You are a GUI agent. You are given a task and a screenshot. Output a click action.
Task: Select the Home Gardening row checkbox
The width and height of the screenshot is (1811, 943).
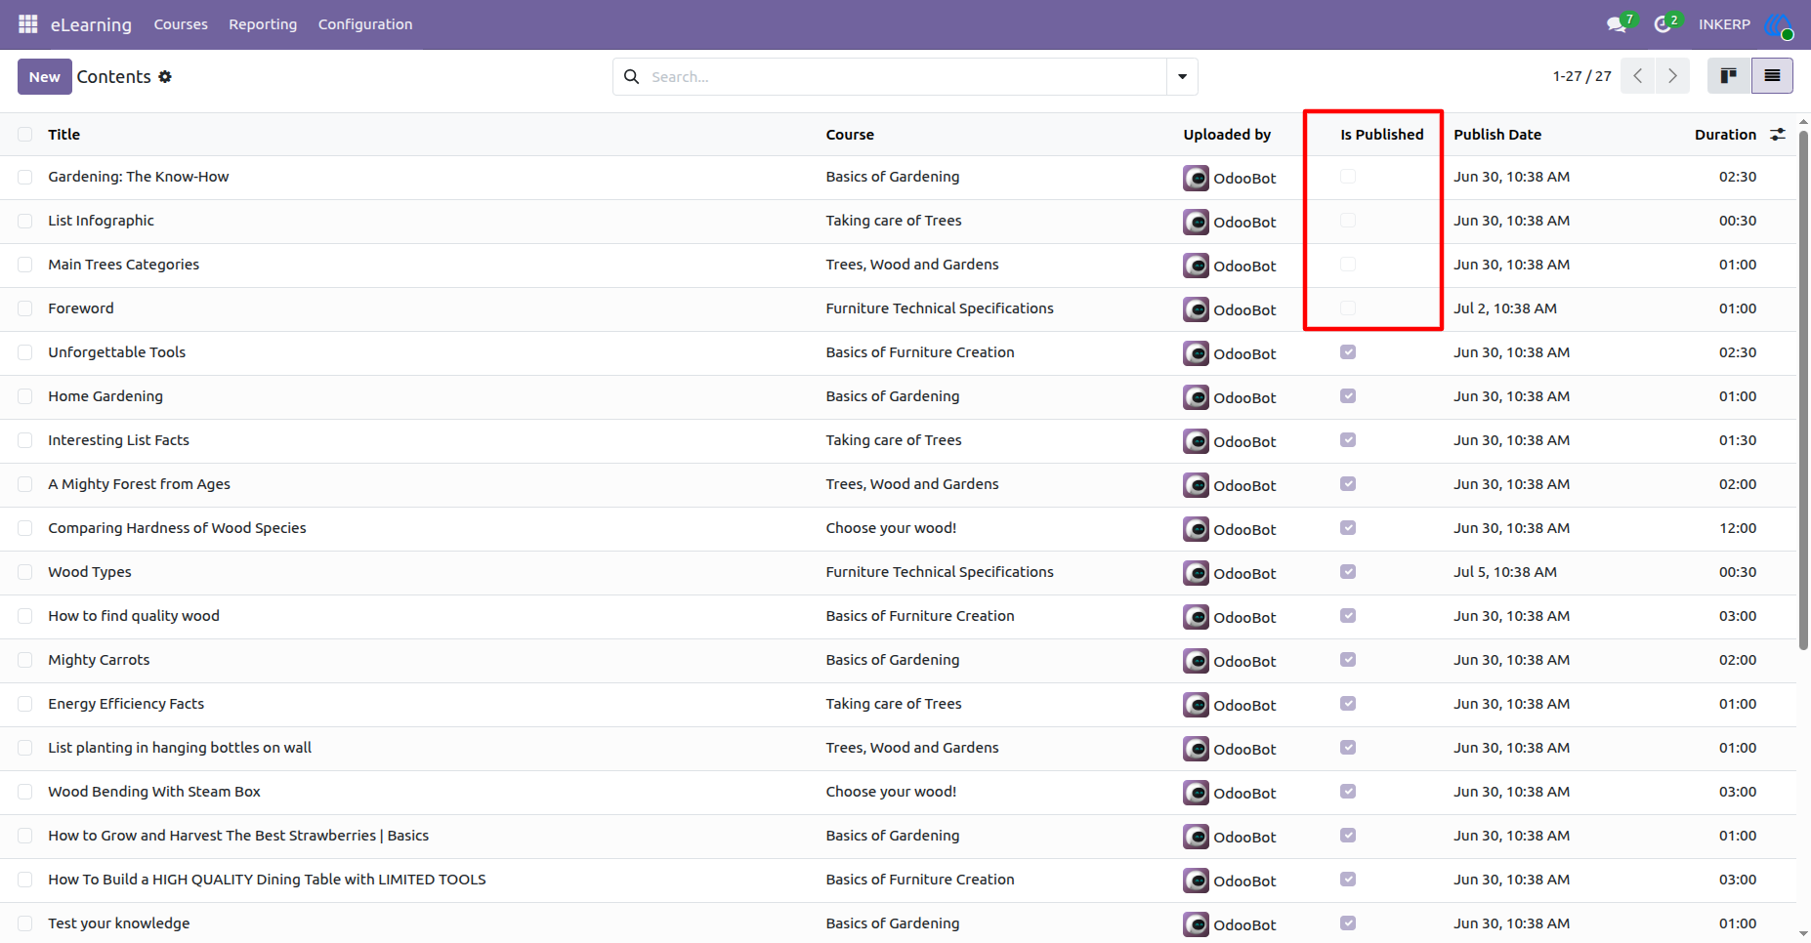[25, 396]
